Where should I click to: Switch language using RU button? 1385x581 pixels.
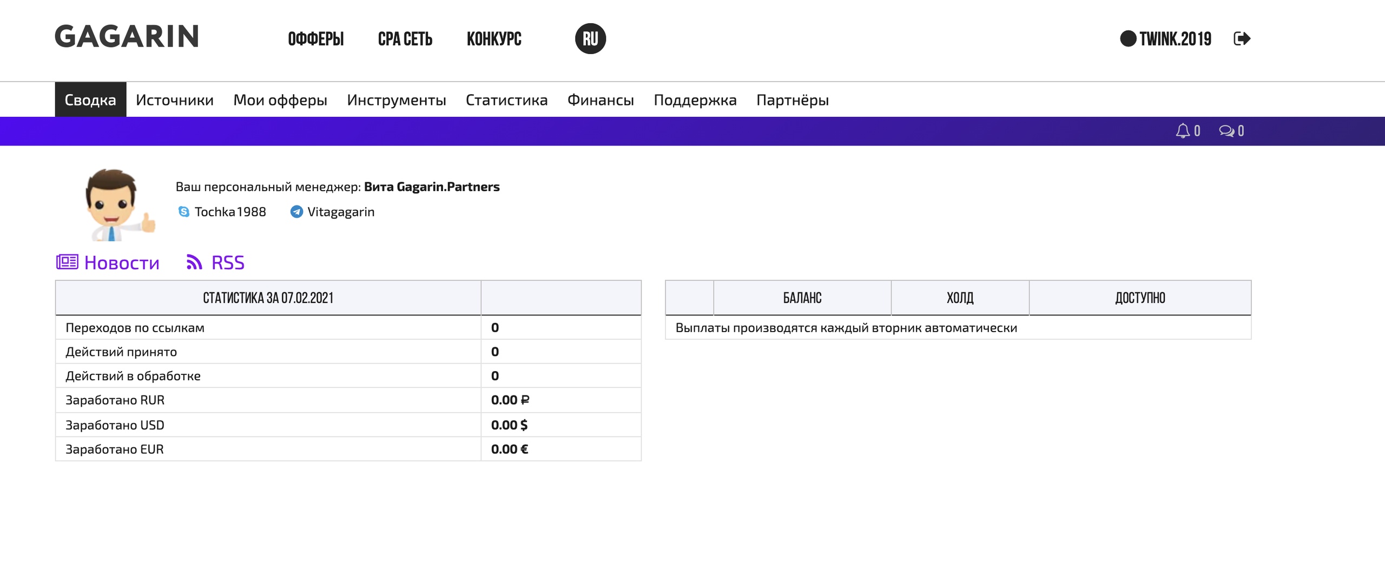pyautogui.click(x=590, y=39)
